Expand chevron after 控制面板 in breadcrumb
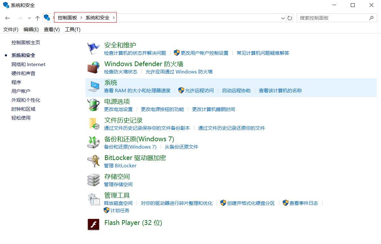Image resolution: width=381 pixels, height=244 pixels. (81, 18)
